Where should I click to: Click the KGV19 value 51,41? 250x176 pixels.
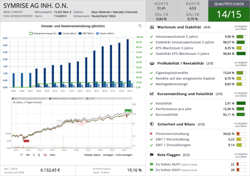pyautogui.click(x=161, y=8)
